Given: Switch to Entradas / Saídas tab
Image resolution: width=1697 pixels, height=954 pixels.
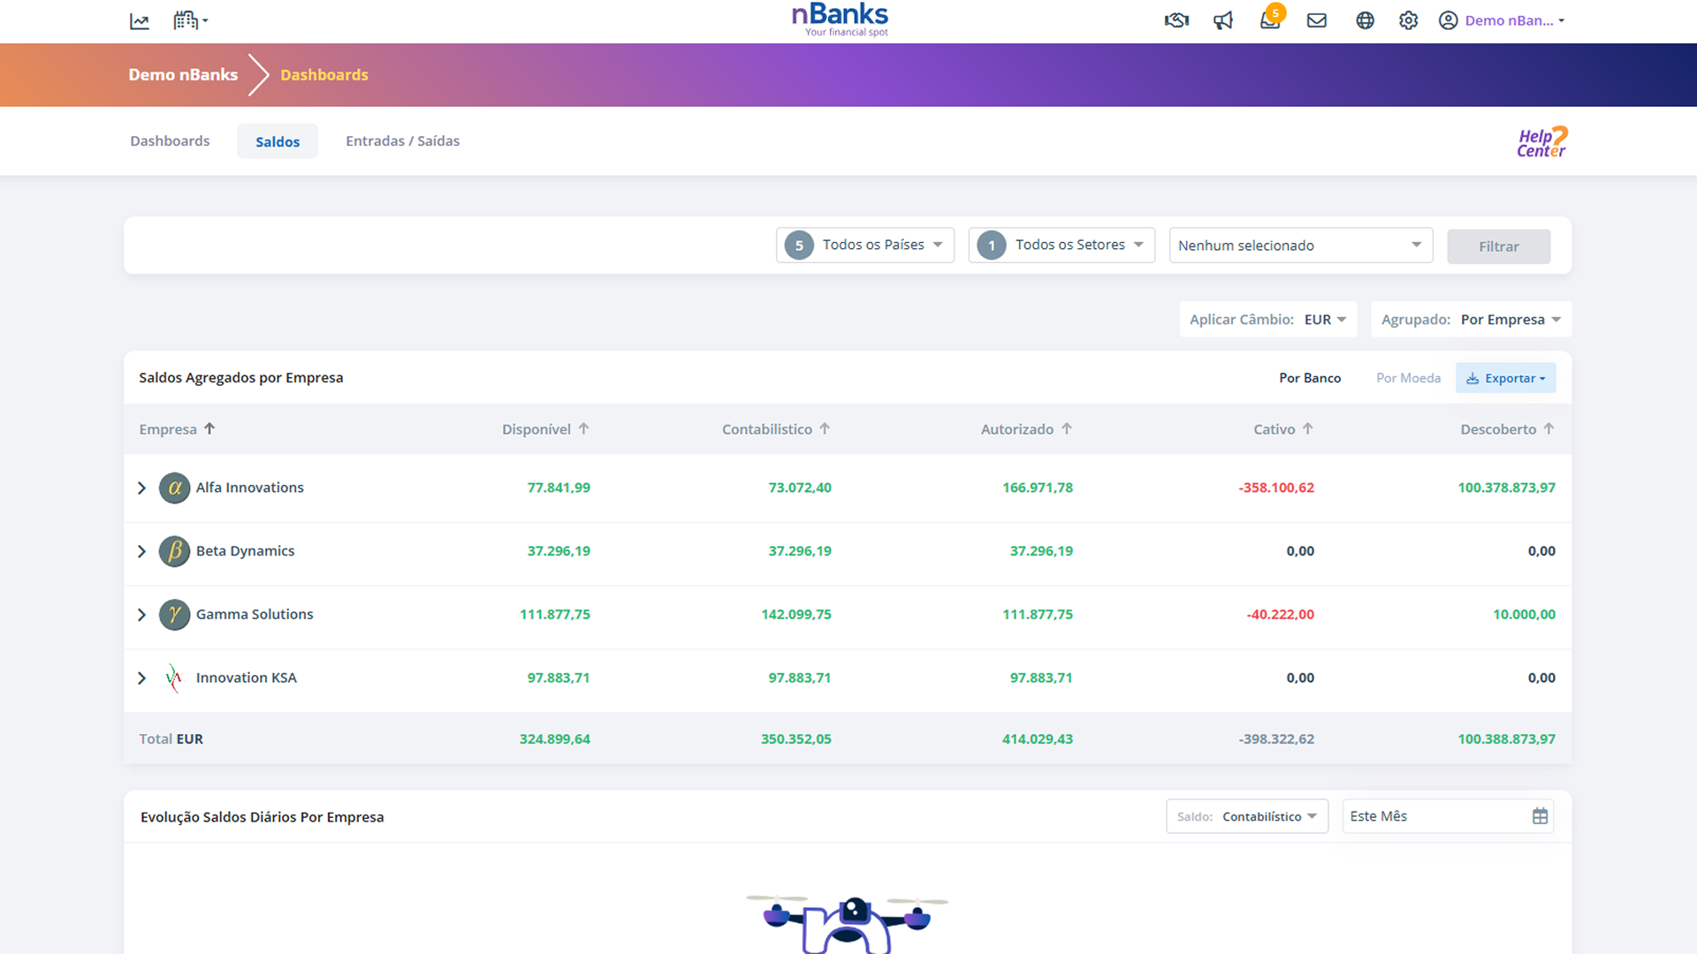Looking at the screenshot, I should [402, 141].
